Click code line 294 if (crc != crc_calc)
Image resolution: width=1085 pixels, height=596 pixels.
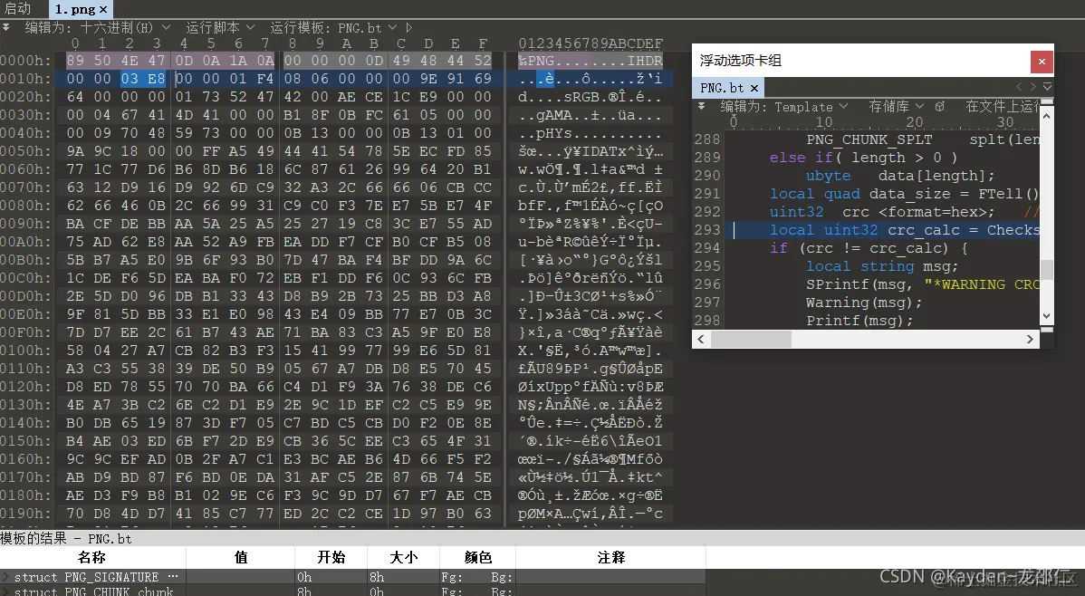click(869, 248)
